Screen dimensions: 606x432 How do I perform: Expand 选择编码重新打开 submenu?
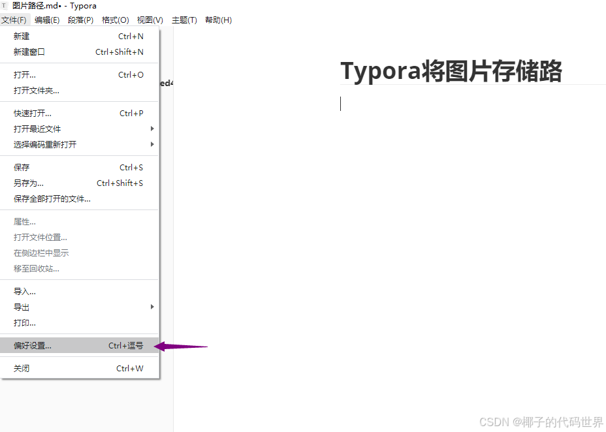79,144
